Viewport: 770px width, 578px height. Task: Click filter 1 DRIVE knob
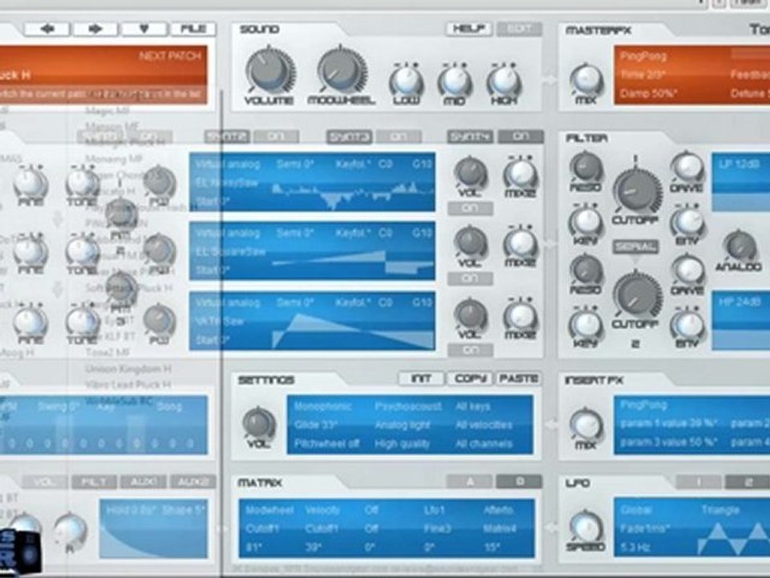[x=687, y=168]
